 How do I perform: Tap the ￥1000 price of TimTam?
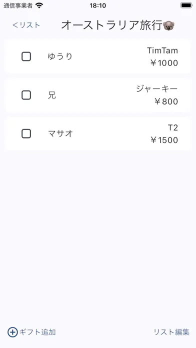[x=164, y=63]
